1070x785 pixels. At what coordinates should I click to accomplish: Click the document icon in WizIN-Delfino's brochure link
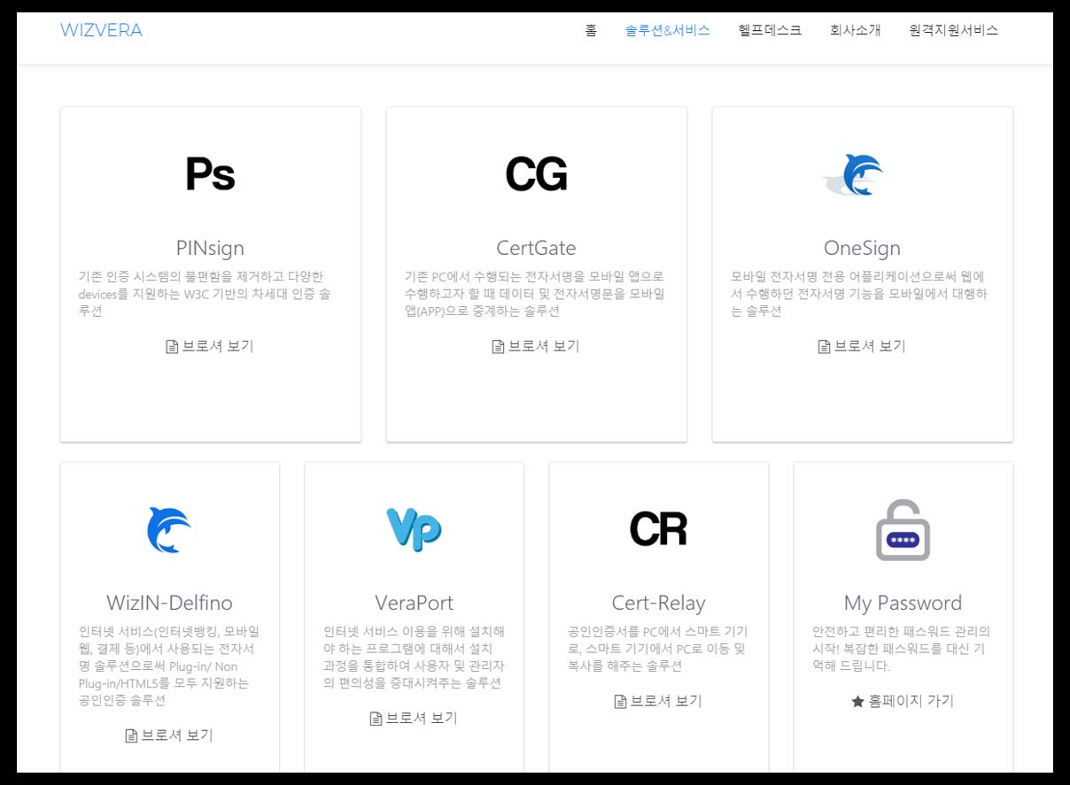point(131,736)
